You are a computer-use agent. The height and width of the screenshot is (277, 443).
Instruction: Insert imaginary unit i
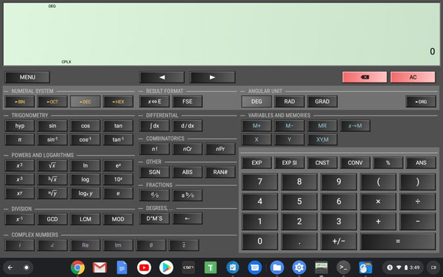[20, 245]
